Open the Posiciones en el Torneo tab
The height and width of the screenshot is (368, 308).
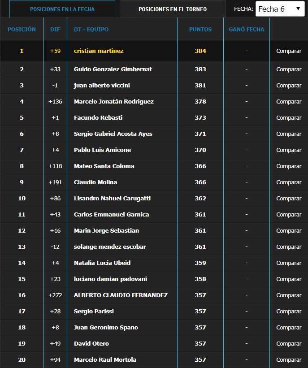click(x=173, y=9)
